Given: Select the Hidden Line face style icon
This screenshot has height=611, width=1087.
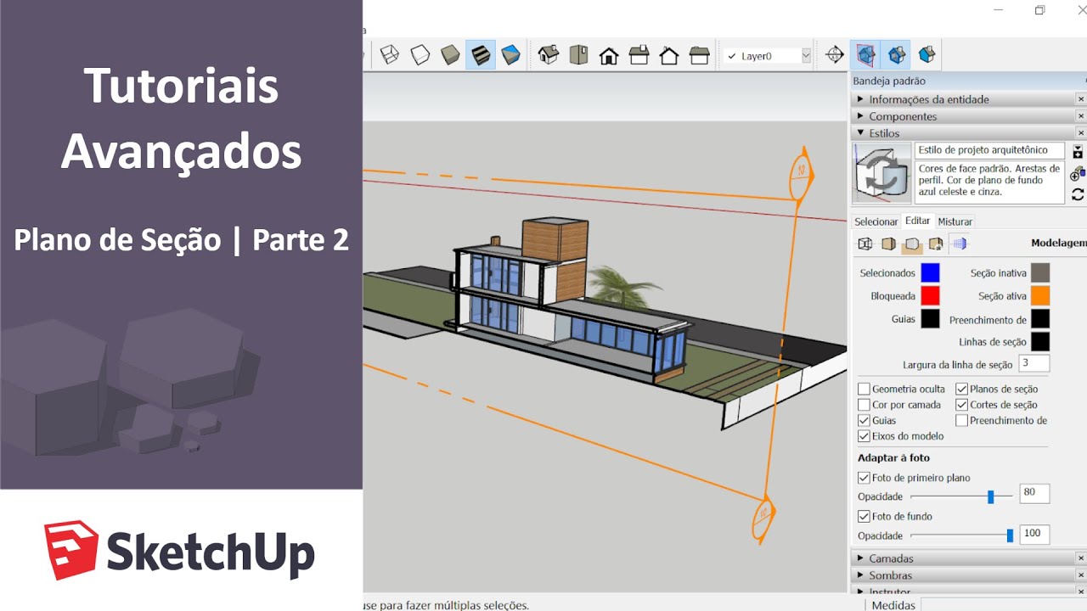Looking at the screenshot, I should pyautogui.click(x=420, y=55).
